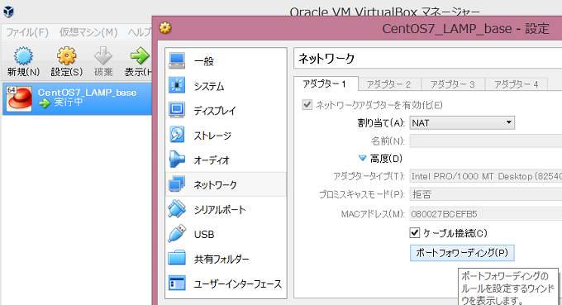The height and width of the screenshot is (305, 562).
Task: Toggle ネットワークアダプターを有効化 checkbox
Action: [307, 105]
